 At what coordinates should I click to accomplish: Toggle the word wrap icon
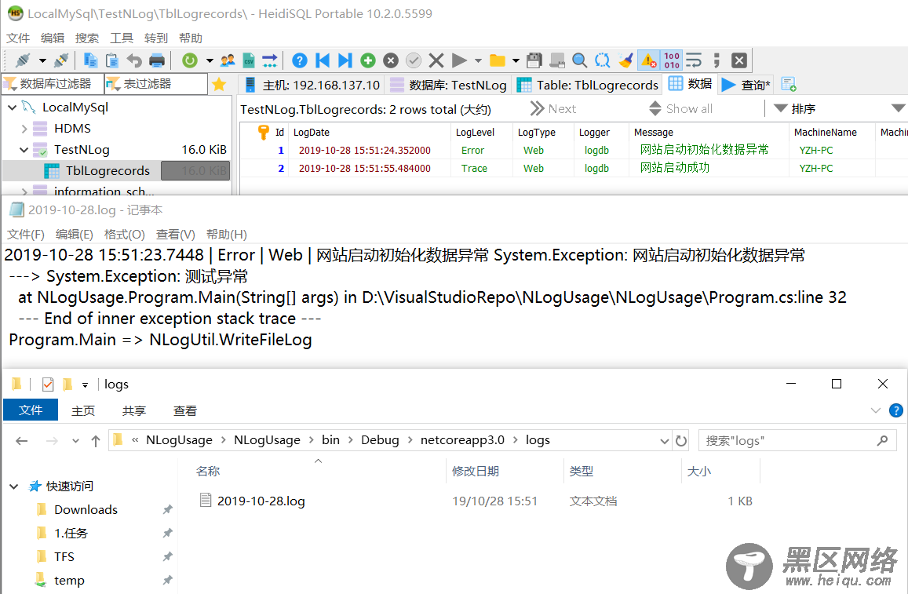tap(694, 60)
